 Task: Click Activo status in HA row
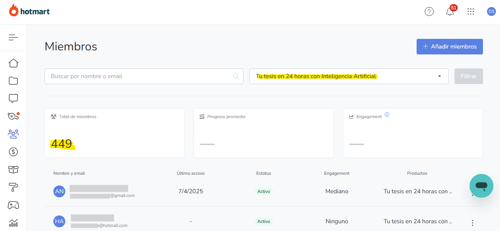point(264,221)
